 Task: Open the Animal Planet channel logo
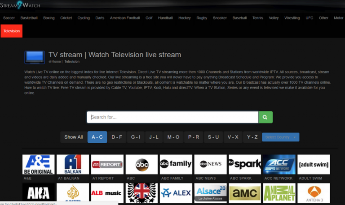279,193
